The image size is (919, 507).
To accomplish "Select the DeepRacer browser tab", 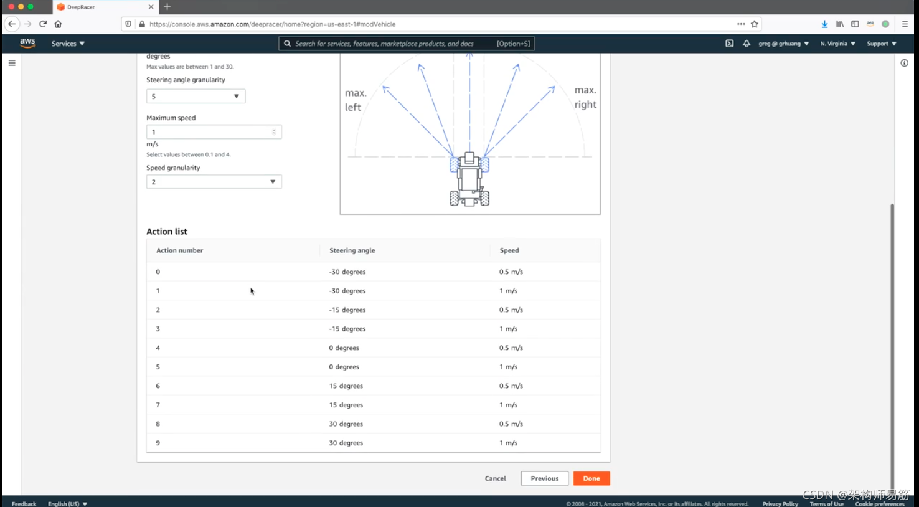I will [x=105, y=7].
